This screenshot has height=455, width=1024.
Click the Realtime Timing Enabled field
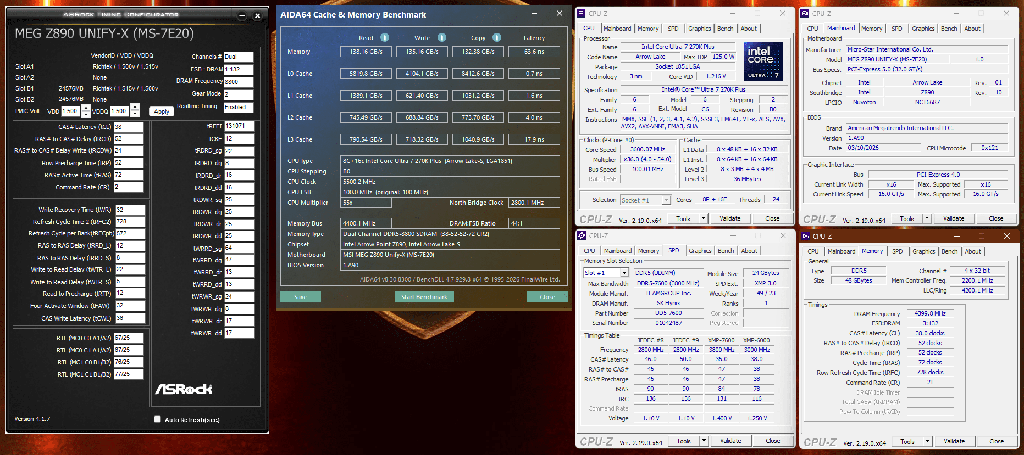[239, 108]
